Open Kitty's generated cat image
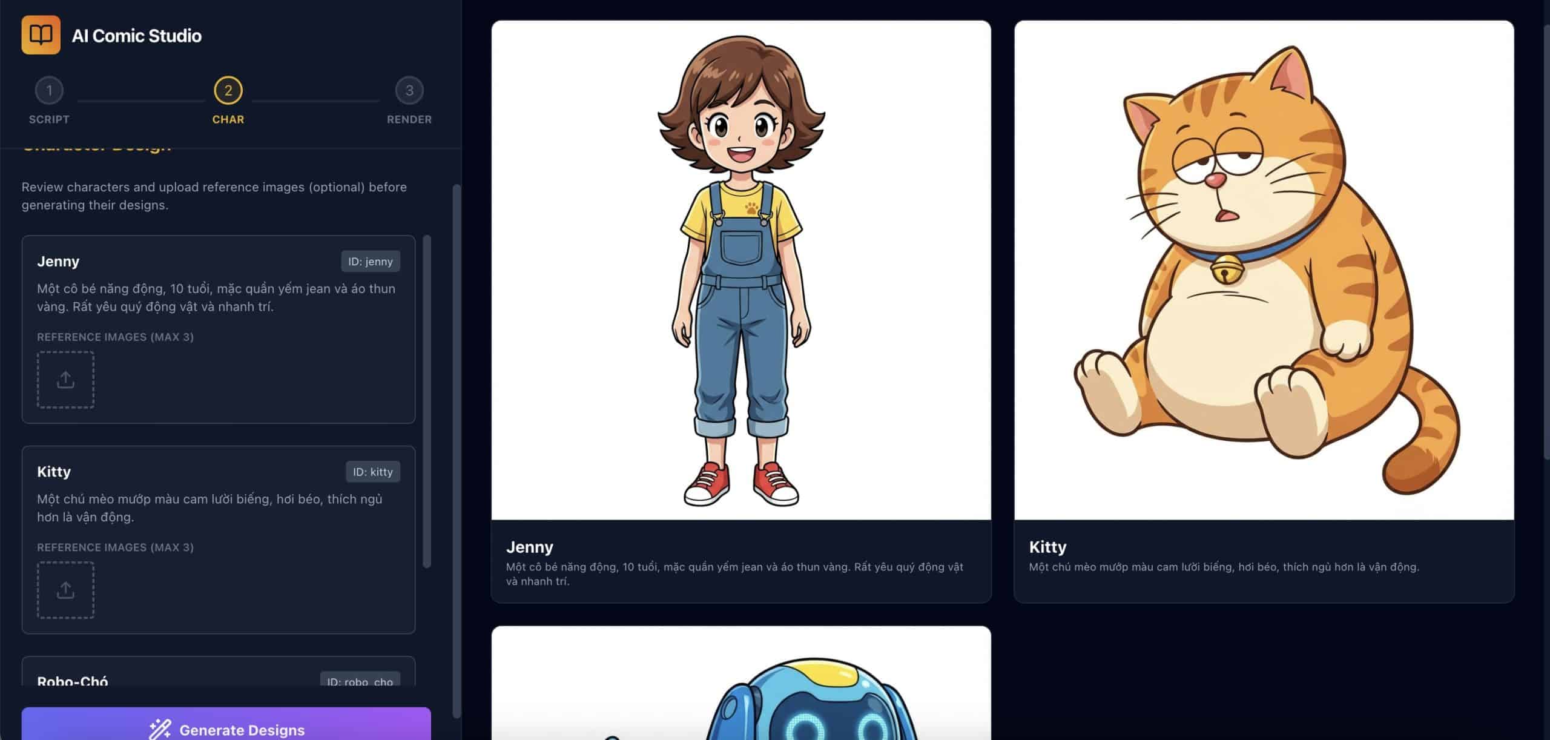This screenshot has height=740, width=1550. click(1264, 270)
